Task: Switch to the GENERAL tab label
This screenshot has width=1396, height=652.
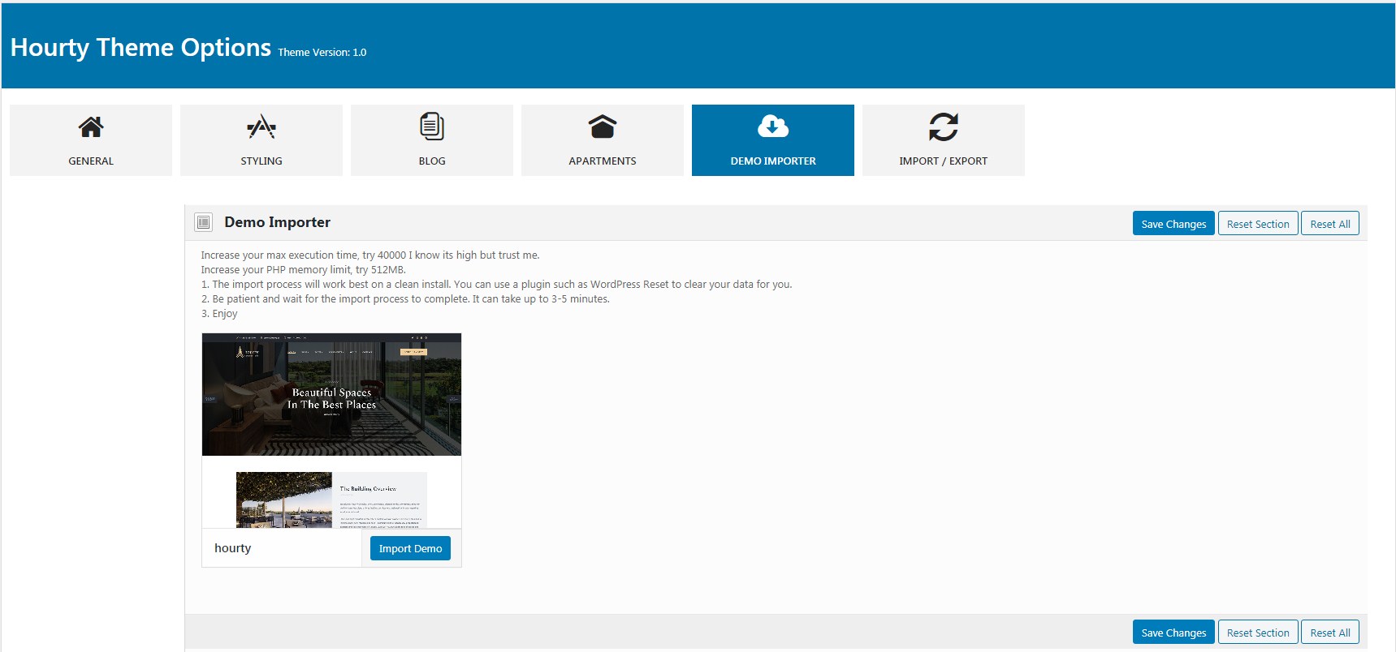Action: (91, 161)
